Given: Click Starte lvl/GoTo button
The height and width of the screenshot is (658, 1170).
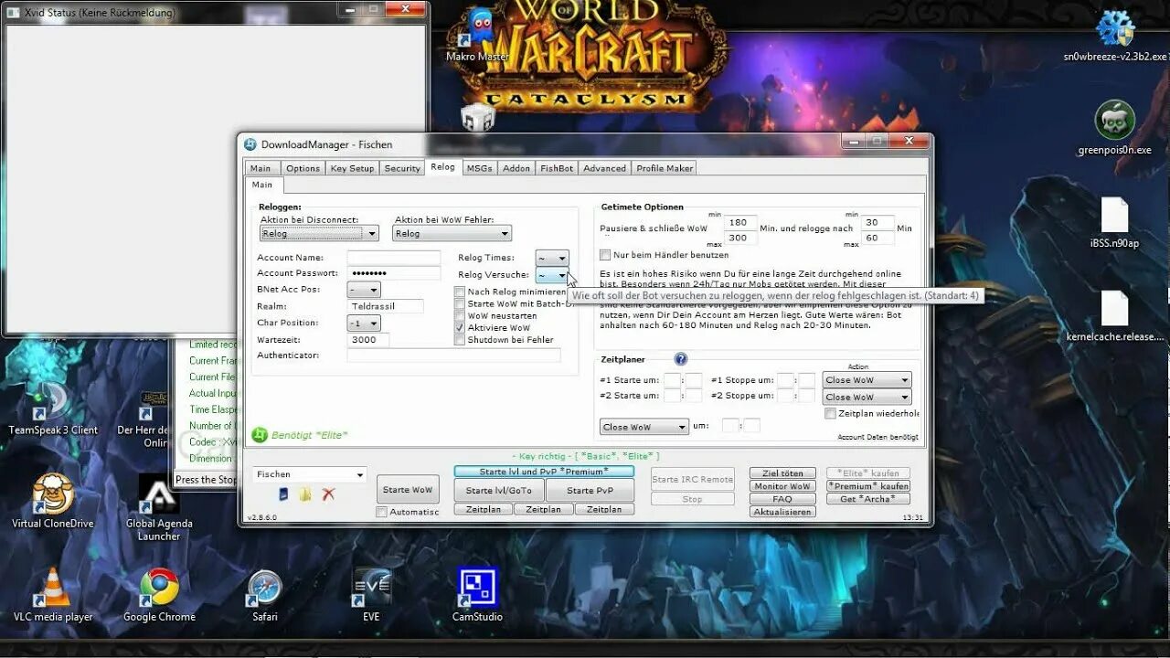Looking at the screenshot, I should (498, 491).
